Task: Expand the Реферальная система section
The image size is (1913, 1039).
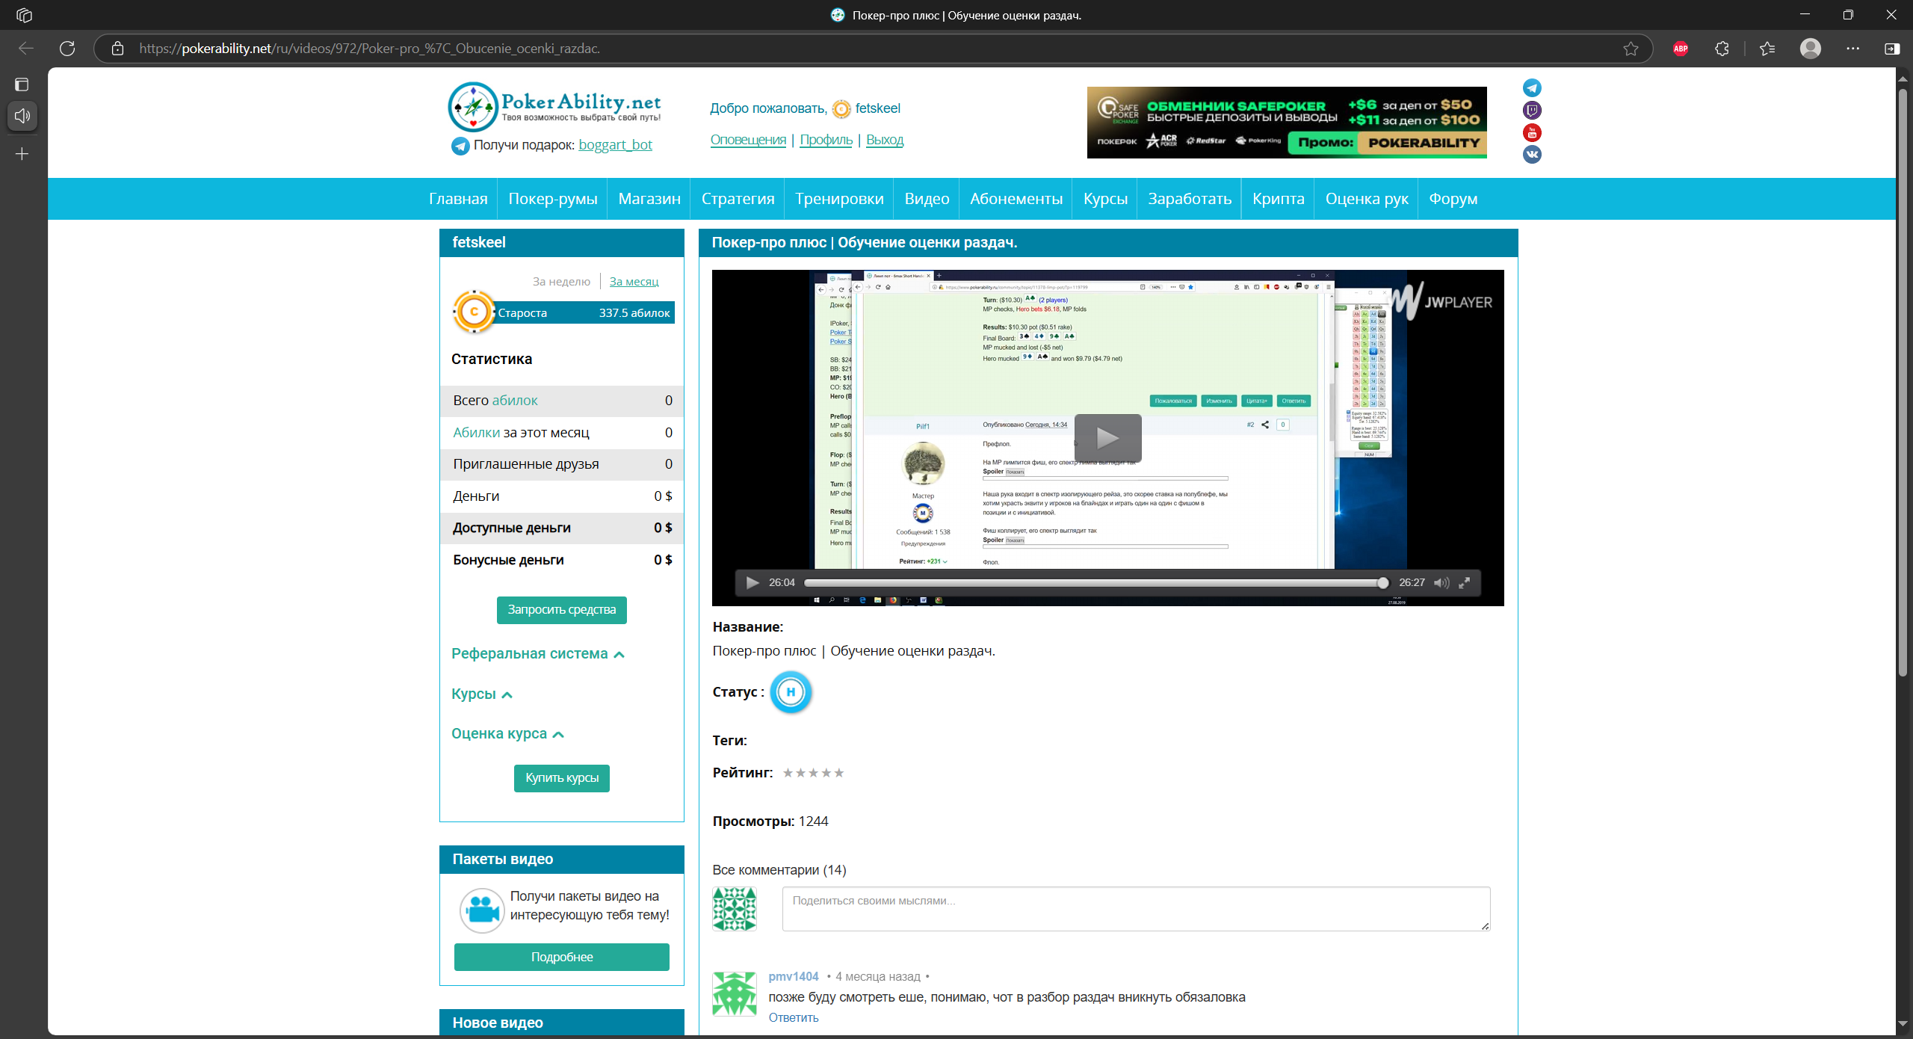Action: click(x=538, y=654)
